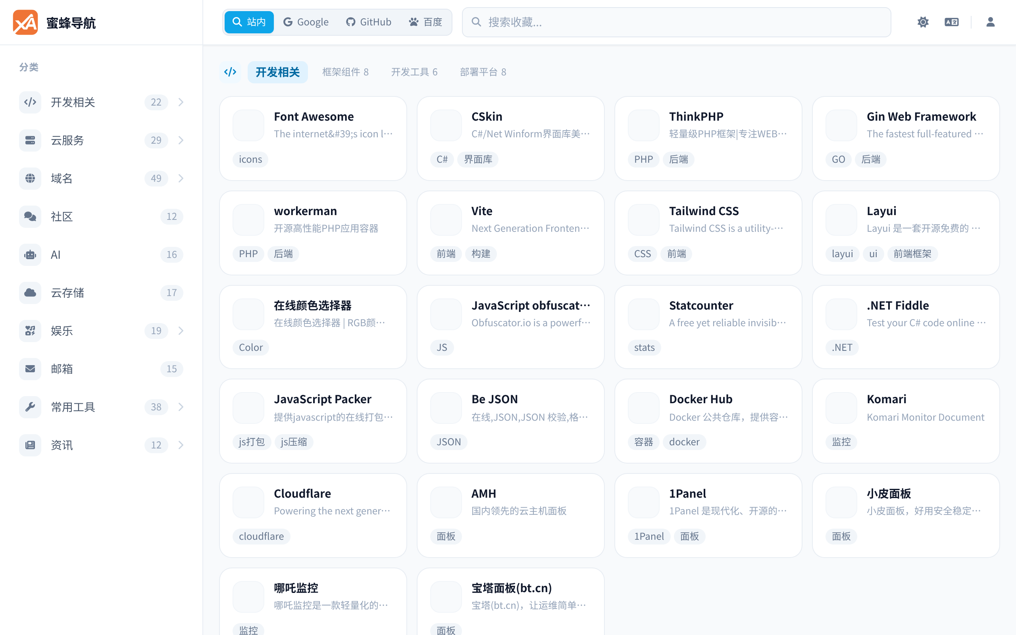The width and height of the screenshot is (1016, 635).
Task: Click the 云服务 server icon
Action: [x=30, y=140]
